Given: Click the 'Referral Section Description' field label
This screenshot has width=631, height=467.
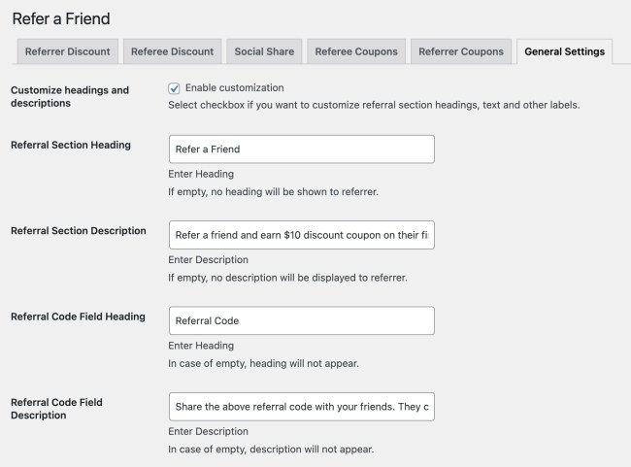Looking at the screenshot, I should (78, 231).
